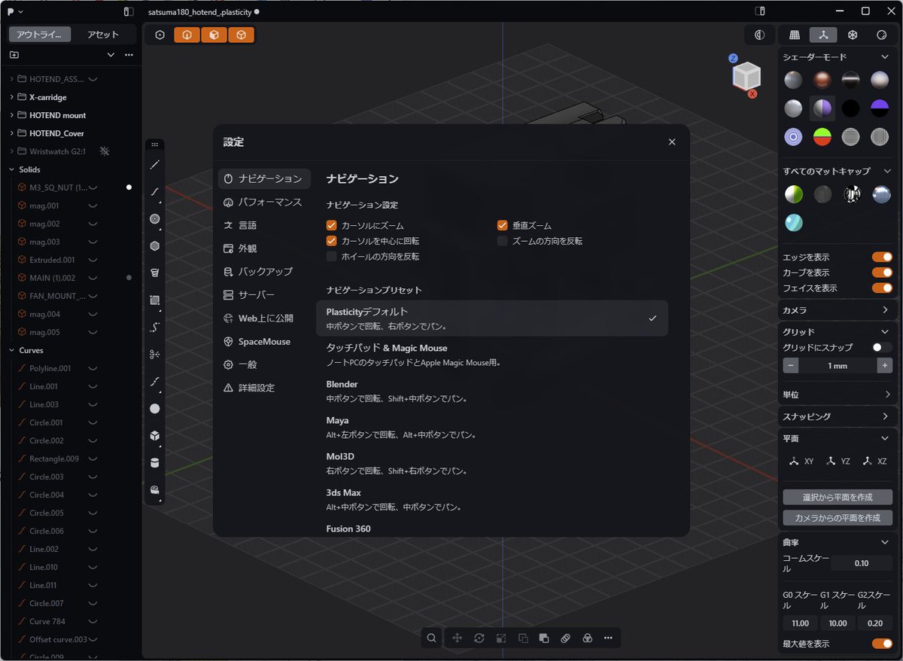The image size is (903, 661).
Task: Open the 外観 settings tab
Action: [264, 248]
